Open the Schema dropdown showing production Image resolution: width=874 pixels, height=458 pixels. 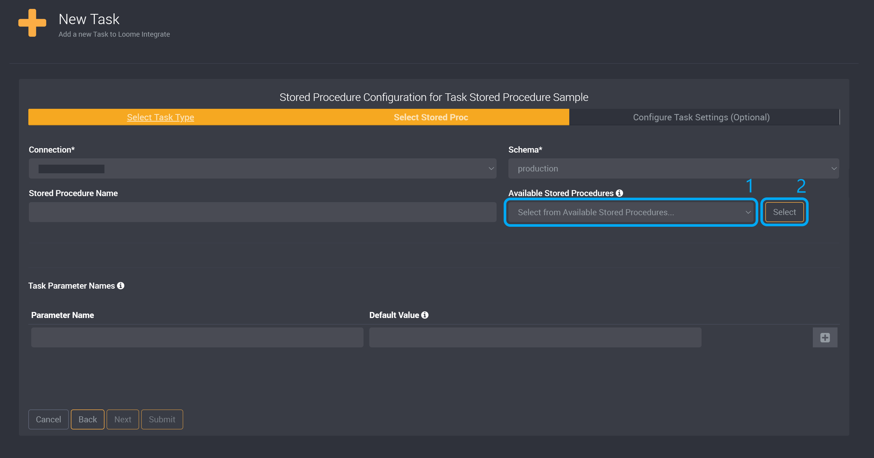tap(673, 169)
